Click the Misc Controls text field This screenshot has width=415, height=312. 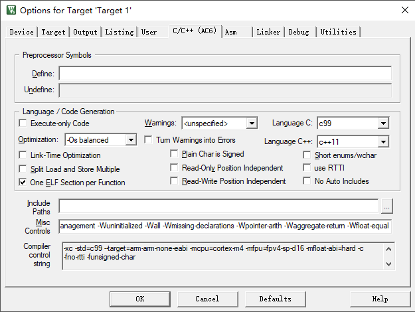coord(224,226)
